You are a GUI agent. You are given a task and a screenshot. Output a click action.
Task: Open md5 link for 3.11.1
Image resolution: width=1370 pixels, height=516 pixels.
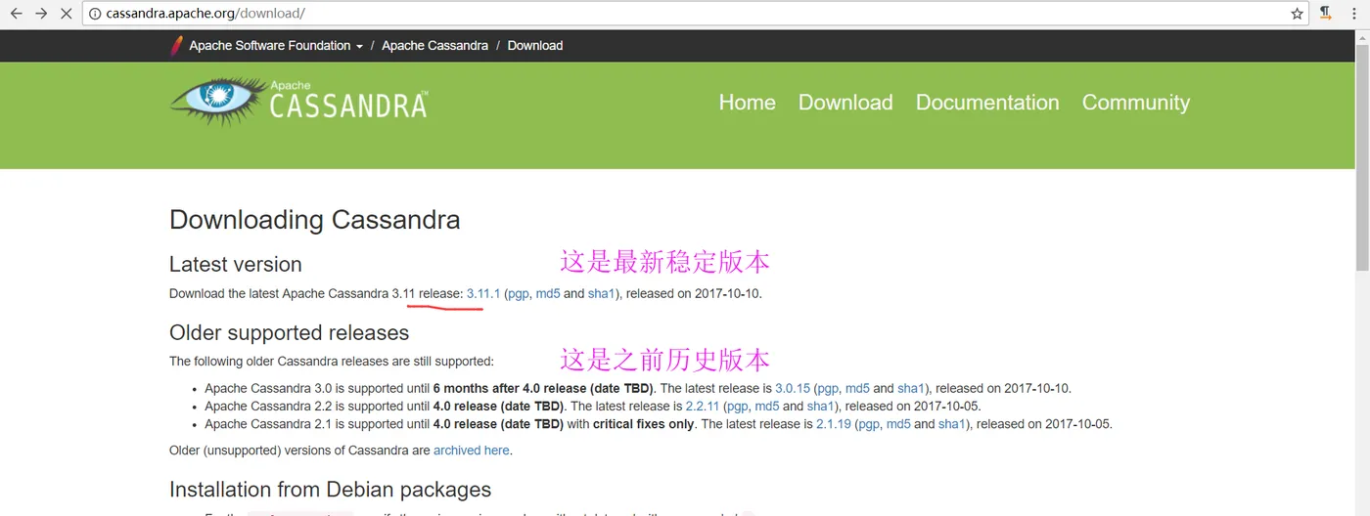[x=548, y=293]
